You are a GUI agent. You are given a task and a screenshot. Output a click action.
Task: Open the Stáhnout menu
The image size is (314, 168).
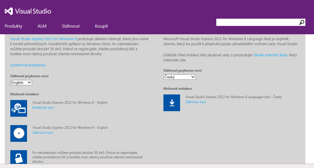[71, 26]
